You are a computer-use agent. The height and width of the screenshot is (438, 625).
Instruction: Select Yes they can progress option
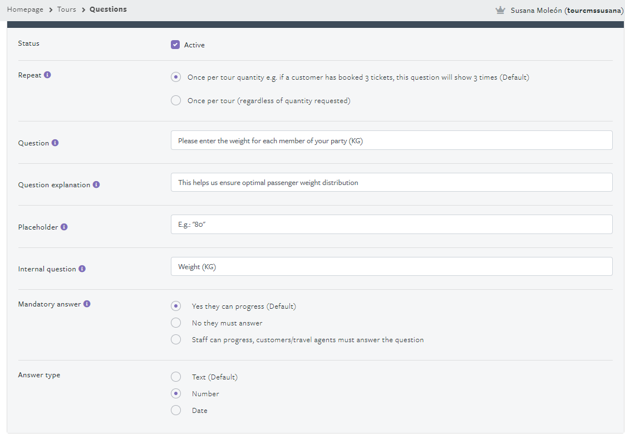176,306
